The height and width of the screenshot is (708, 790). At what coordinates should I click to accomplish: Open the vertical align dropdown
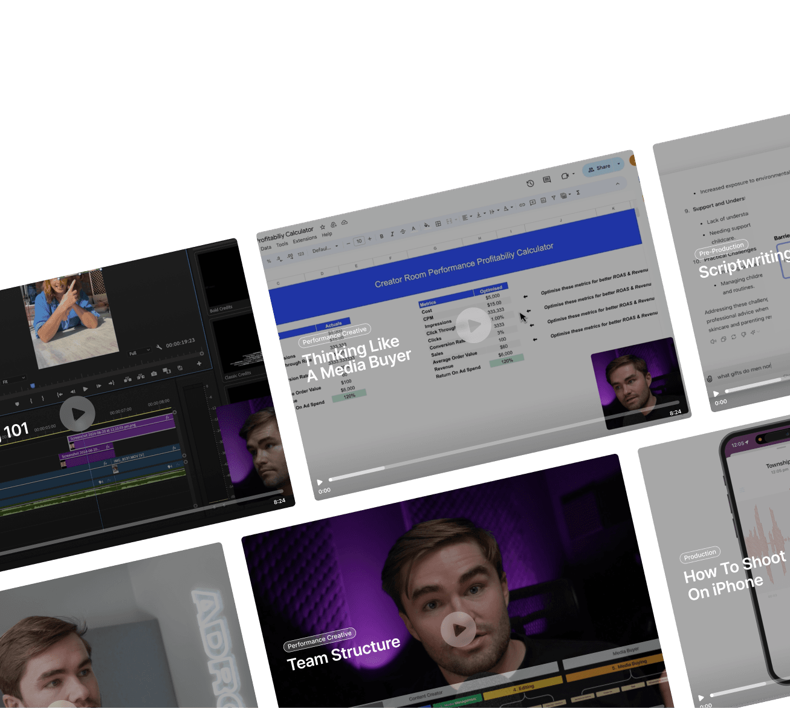click(x=481, y=214)
